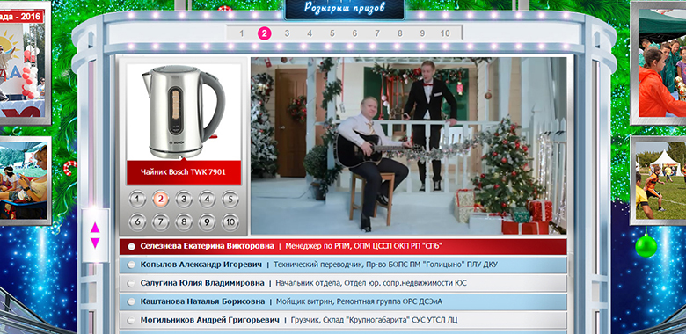Viewport: 686px width, 334px height.
Task: Switch to page 4 in top pagination
Action: (x=310, y=33)
